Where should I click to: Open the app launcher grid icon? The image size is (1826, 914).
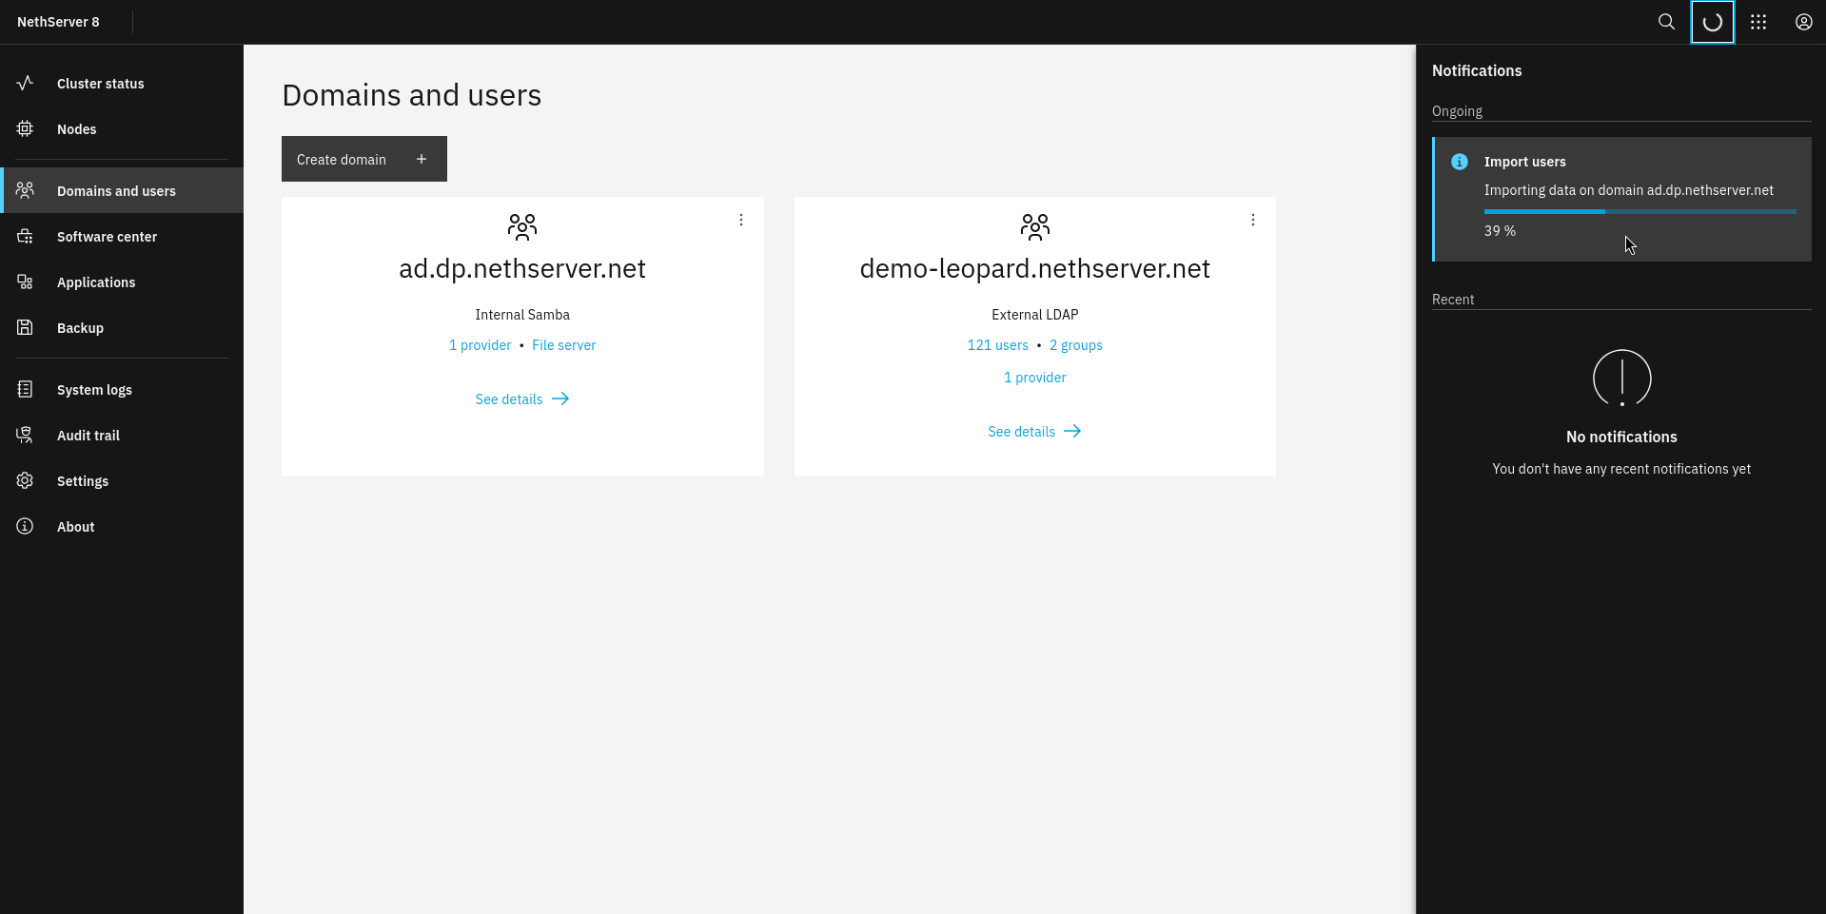point(1757,22)
